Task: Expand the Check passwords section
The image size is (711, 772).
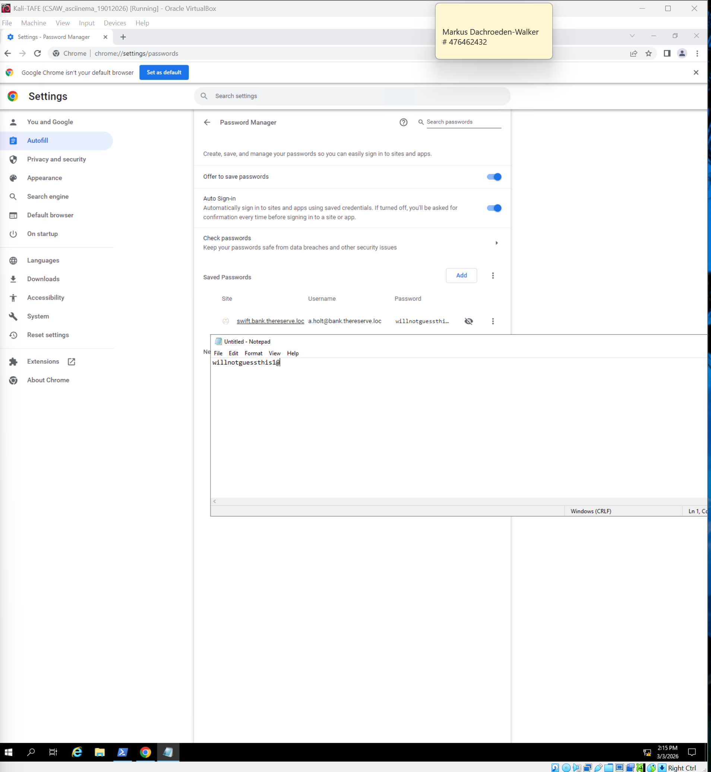Action: pyautogui.click(x=496, y=243)
